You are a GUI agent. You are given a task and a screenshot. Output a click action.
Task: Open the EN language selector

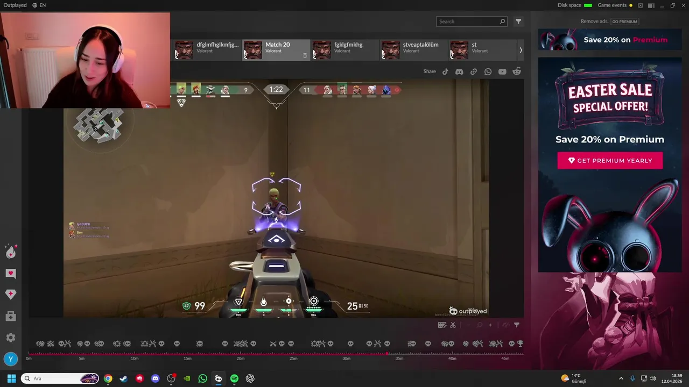[x=39, y=5]
